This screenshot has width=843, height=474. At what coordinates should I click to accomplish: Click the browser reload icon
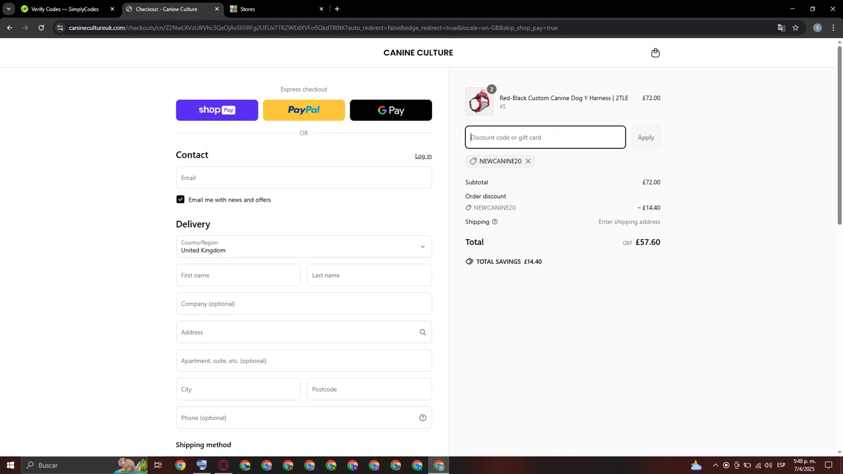click(x=41, y=28)
